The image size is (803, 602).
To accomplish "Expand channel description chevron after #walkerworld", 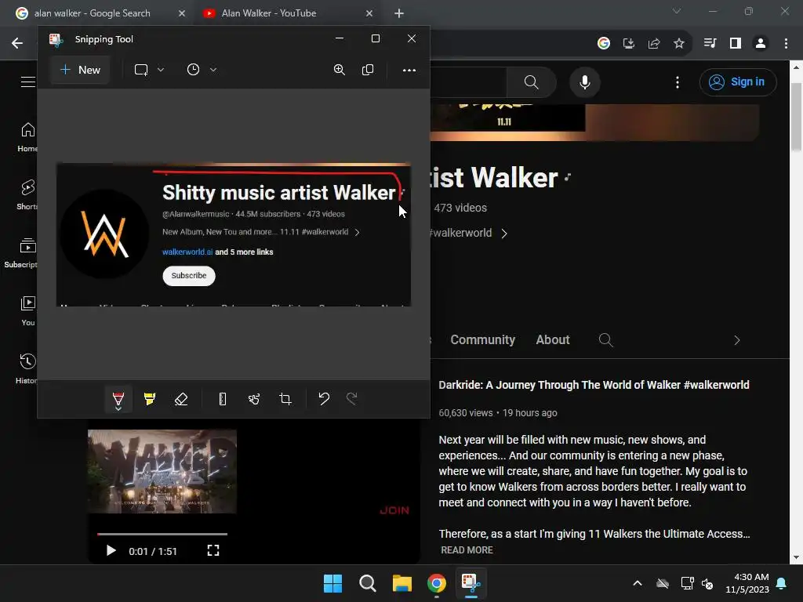I will point(504,234).
